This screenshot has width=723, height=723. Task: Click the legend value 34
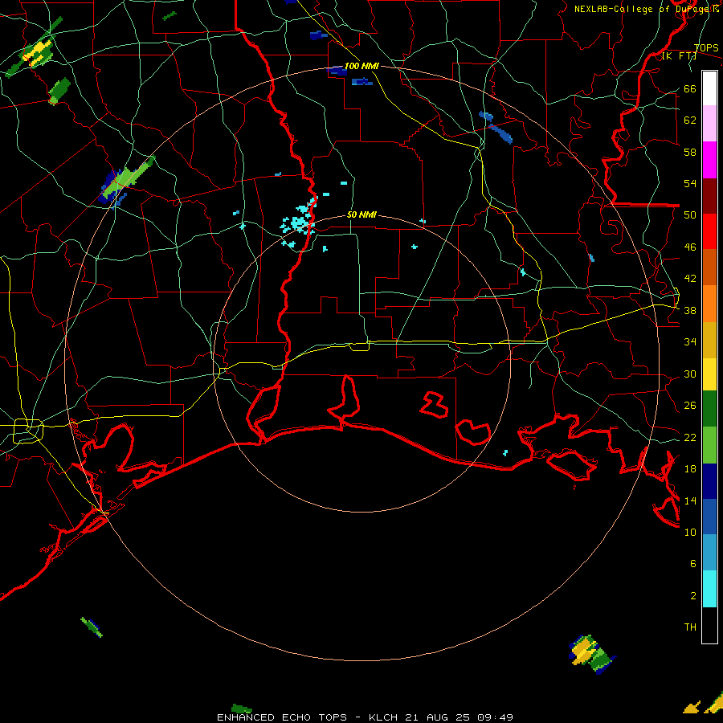[690, 341]
